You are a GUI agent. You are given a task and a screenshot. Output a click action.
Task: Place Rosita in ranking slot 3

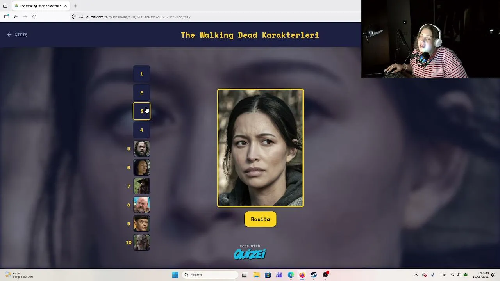tap(142, 111)
